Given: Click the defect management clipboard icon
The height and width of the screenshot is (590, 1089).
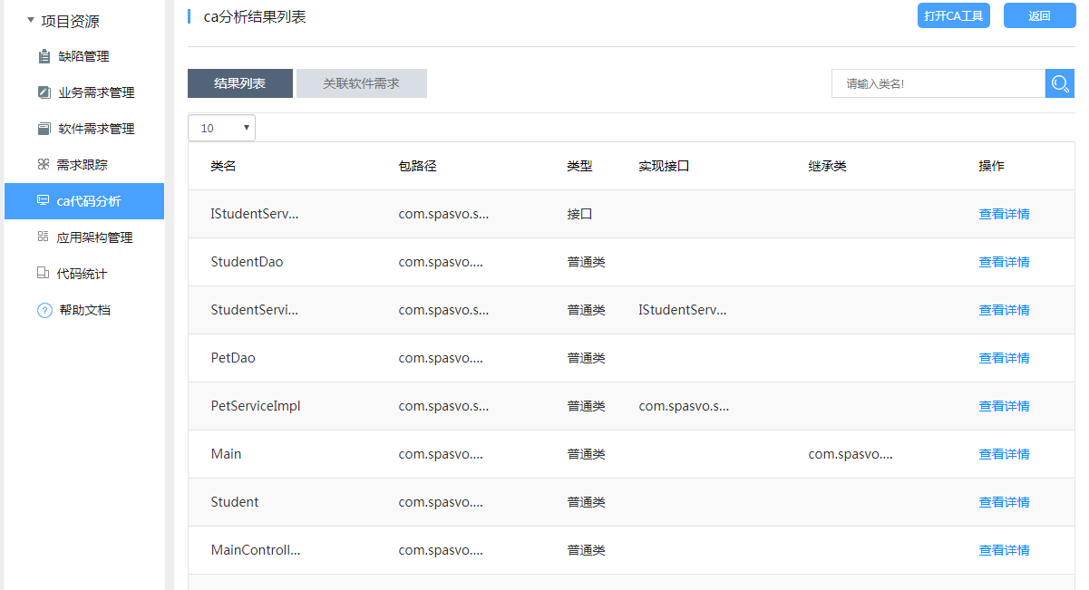Looking at the screenshot, I should 44,56.
